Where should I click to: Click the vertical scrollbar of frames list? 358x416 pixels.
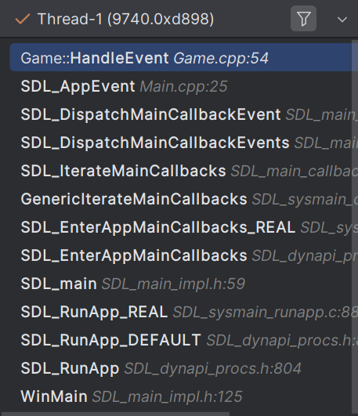pos(355,227)
